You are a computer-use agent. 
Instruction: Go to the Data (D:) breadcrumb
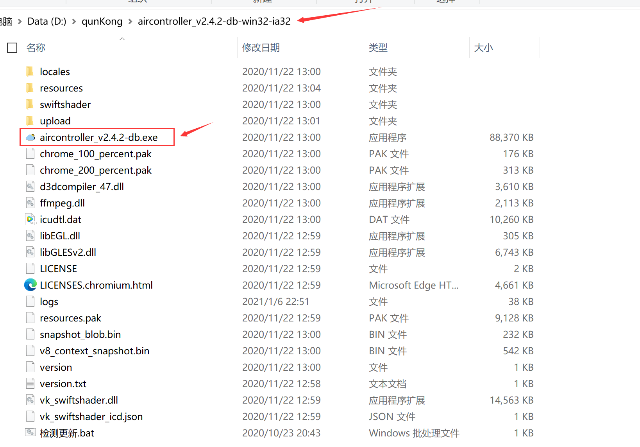click(47, 21)
